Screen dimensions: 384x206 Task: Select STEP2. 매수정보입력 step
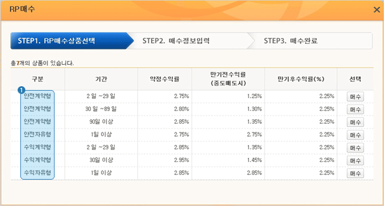pyautogui.click(x=176, y=41)
